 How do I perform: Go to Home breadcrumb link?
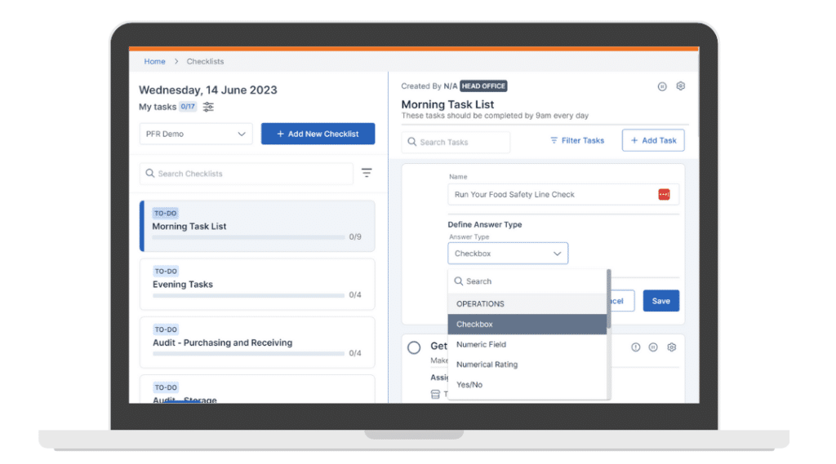click(154, 61)
